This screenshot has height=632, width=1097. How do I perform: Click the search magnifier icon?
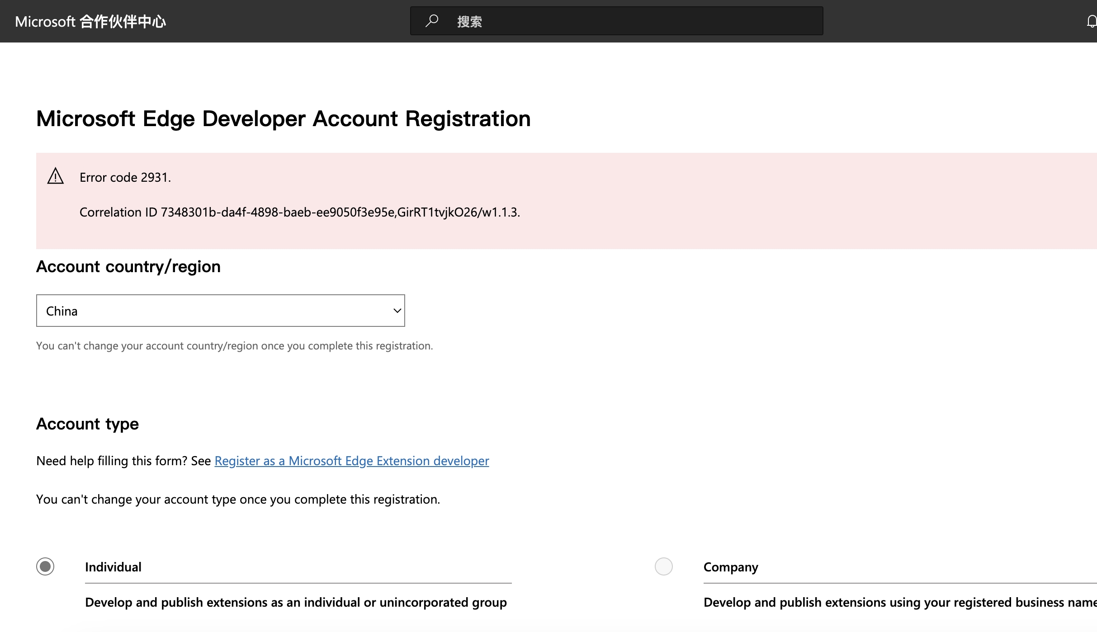(432, 21)
